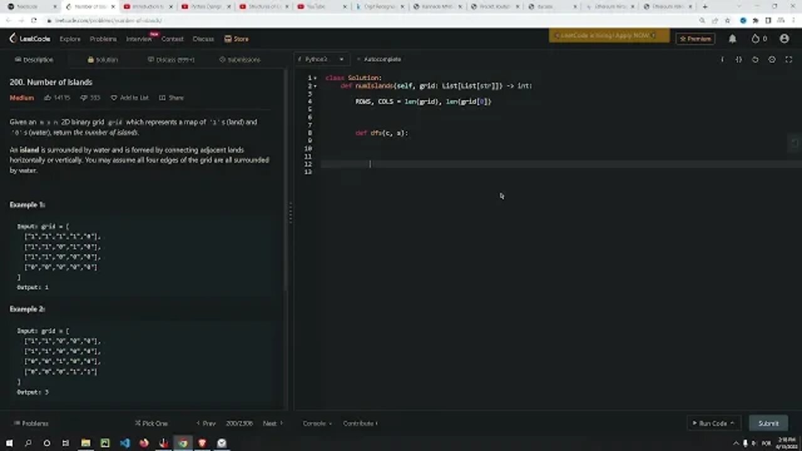Click the editor info icon

pyautogui.click(x=722, y=60)
